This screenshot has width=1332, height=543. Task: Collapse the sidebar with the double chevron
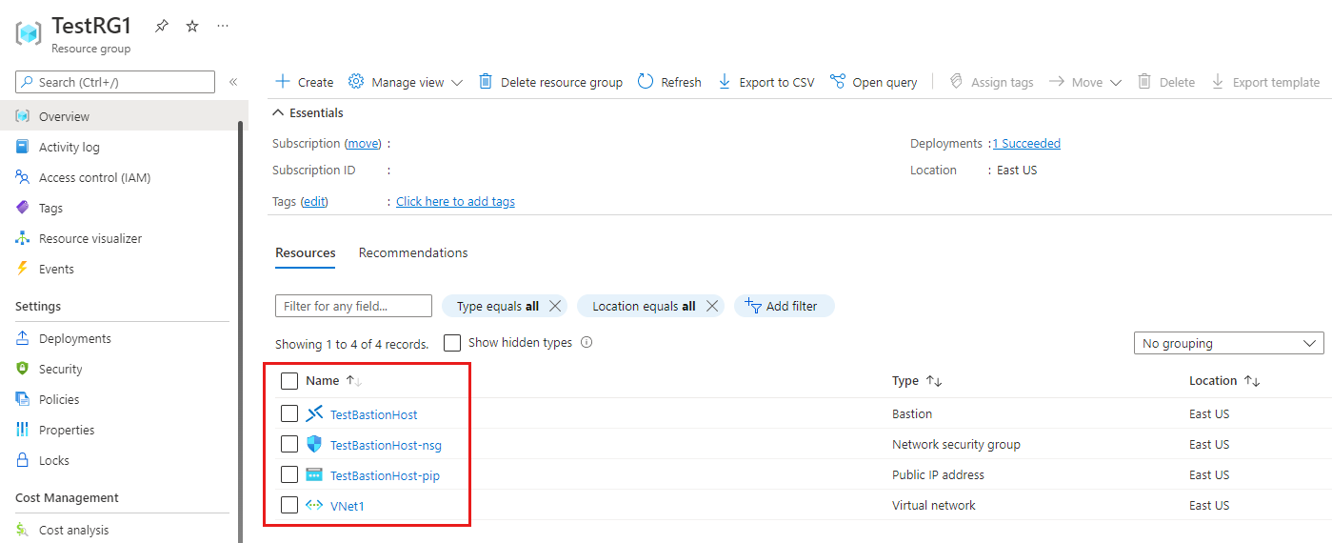(x=233, y=82)
